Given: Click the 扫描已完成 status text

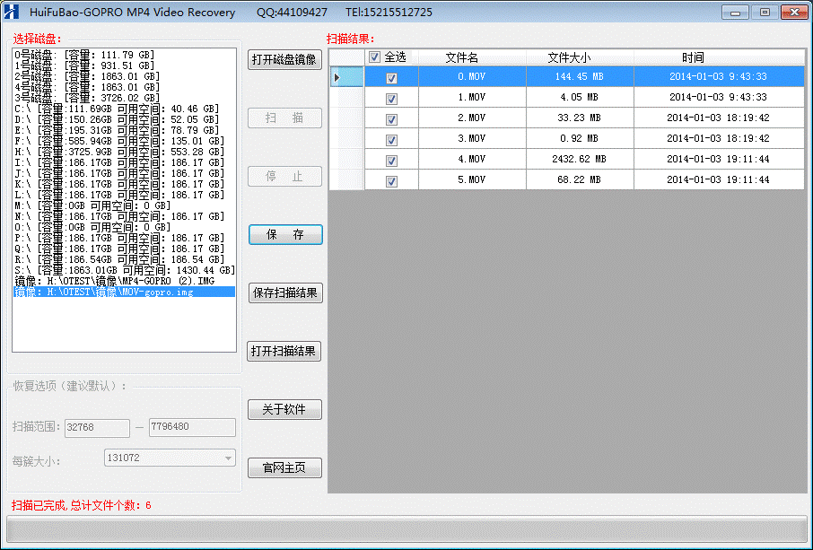Looking at the screenshot, I should pyautogui.click(x=82, y=505).
